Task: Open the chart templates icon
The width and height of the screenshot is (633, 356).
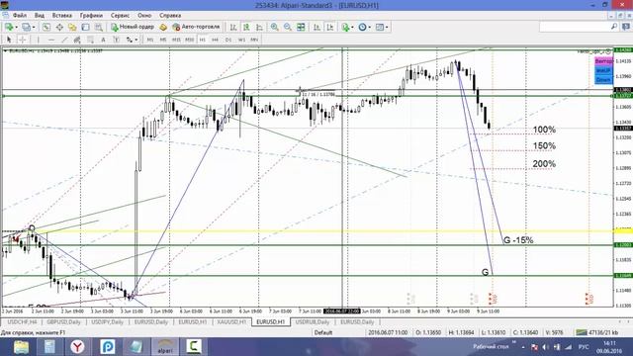Action: pos(380,27)
